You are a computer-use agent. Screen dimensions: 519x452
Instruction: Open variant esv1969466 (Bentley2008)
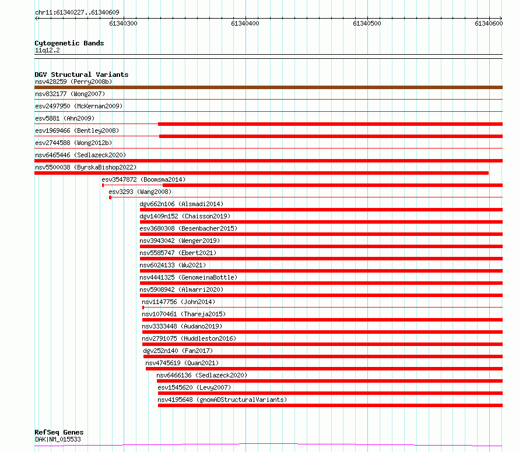pyautogui.click(x=77, y=130)
